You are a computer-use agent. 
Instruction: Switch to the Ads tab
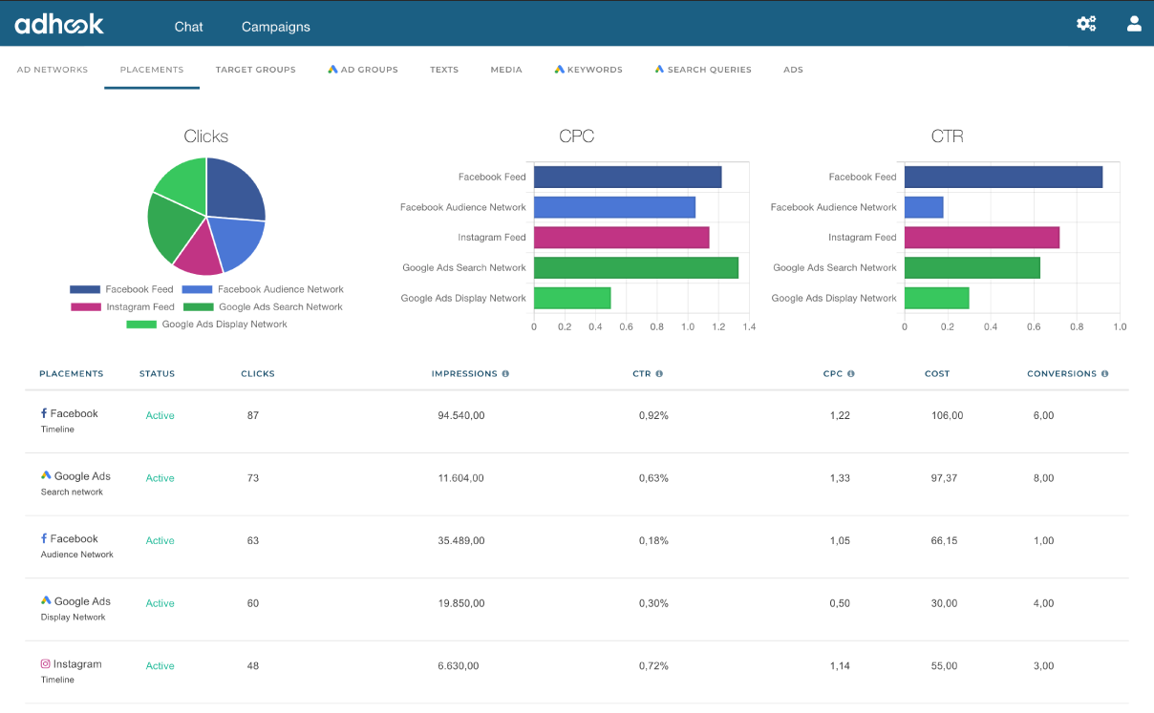click(793, 70)
